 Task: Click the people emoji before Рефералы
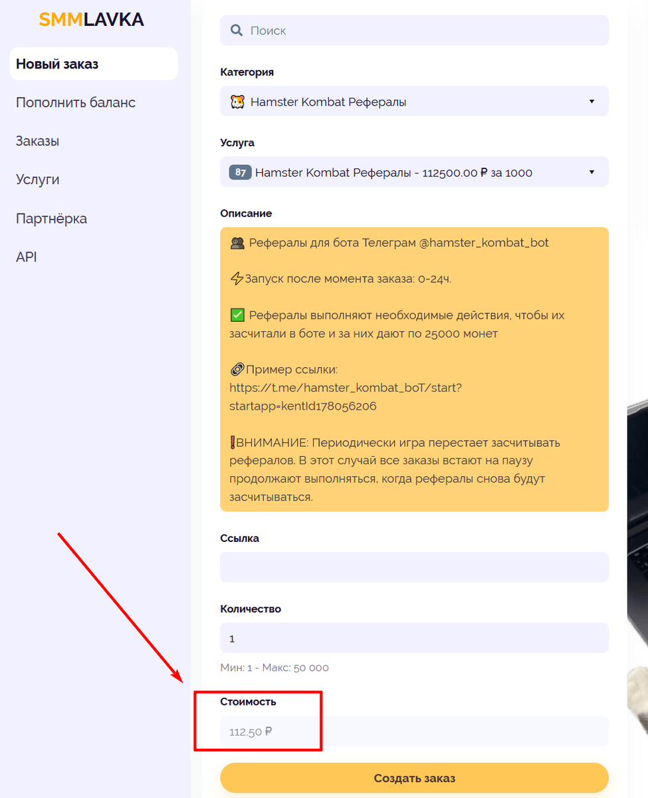coord(237,243)
